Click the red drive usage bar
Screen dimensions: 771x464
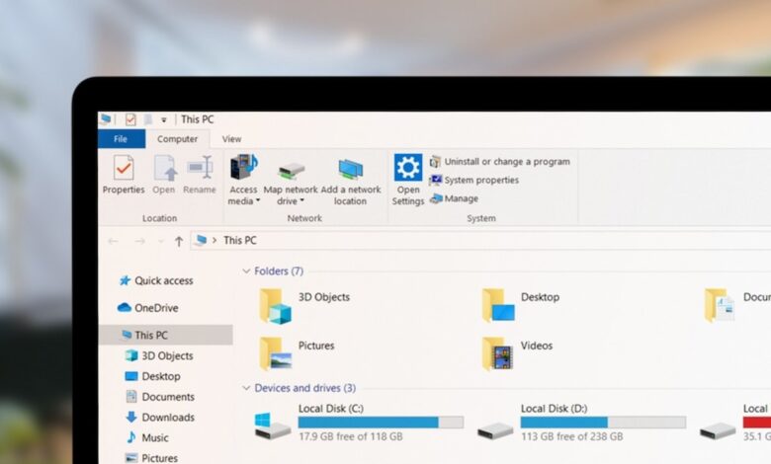coord(757,423)
